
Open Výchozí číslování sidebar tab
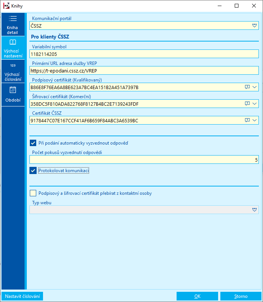[13, 71]
